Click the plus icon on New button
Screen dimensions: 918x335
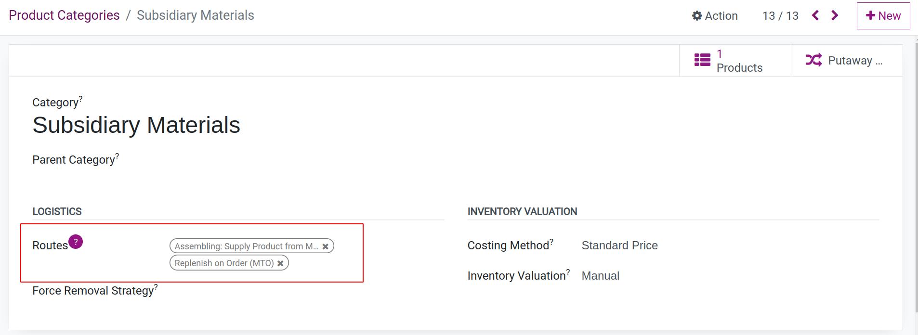pyautogui.click(x=870, y=15)
